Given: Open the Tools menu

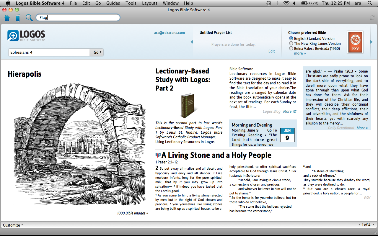Looking at the screenshot, I should tap(131, 3).
